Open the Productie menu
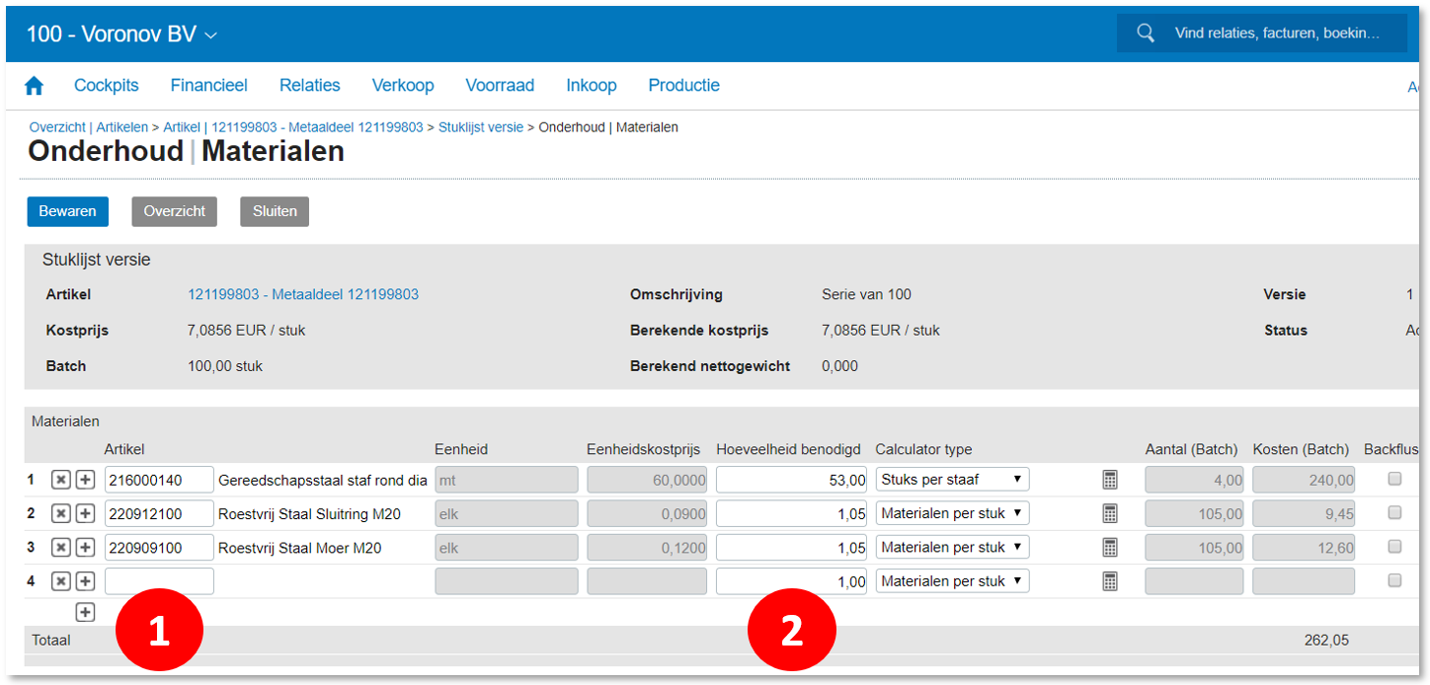This screenshot has width=1430, height=685. tap(683, 86)
